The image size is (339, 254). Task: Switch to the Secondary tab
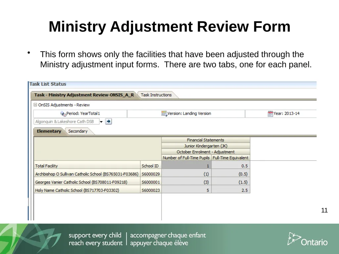78,131
